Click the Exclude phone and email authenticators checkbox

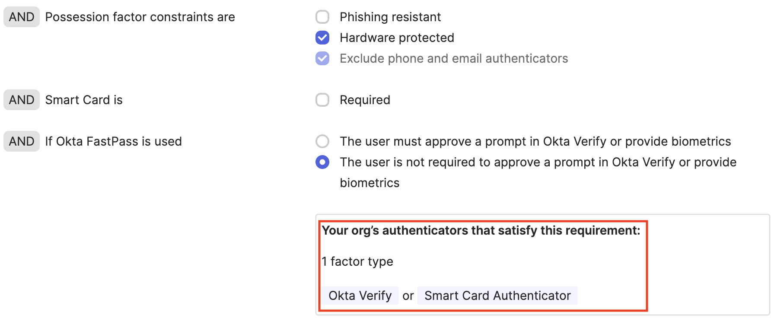tap(322, 58)
